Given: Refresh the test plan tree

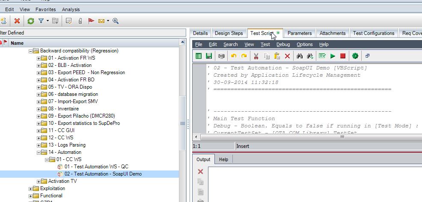Looking at the screenshot, I should (x=31, y=21).
